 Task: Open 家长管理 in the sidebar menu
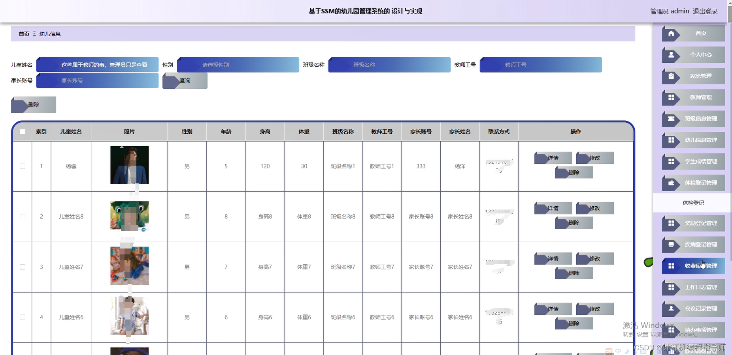tap(694, 76)
